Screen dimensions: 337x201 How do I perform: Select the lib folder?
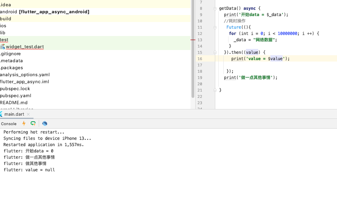coord(2,33)
